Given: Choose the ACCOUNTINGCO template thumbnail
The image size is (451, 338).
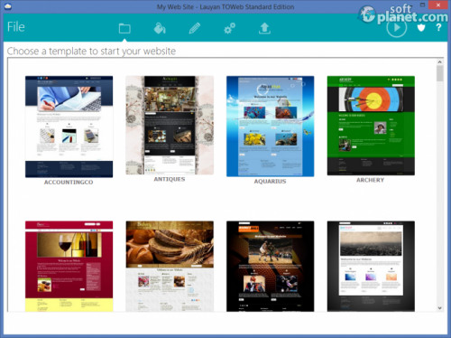Looking at the screenshot, I should [x=69, y=127].
